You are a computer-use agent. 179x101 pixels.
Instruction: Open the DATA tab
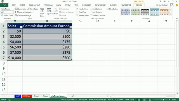(58, 5)
